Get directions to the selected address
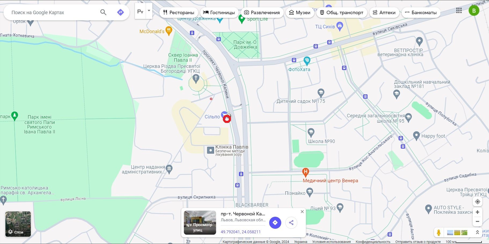 pyautogui.click(x=275, y=223)
